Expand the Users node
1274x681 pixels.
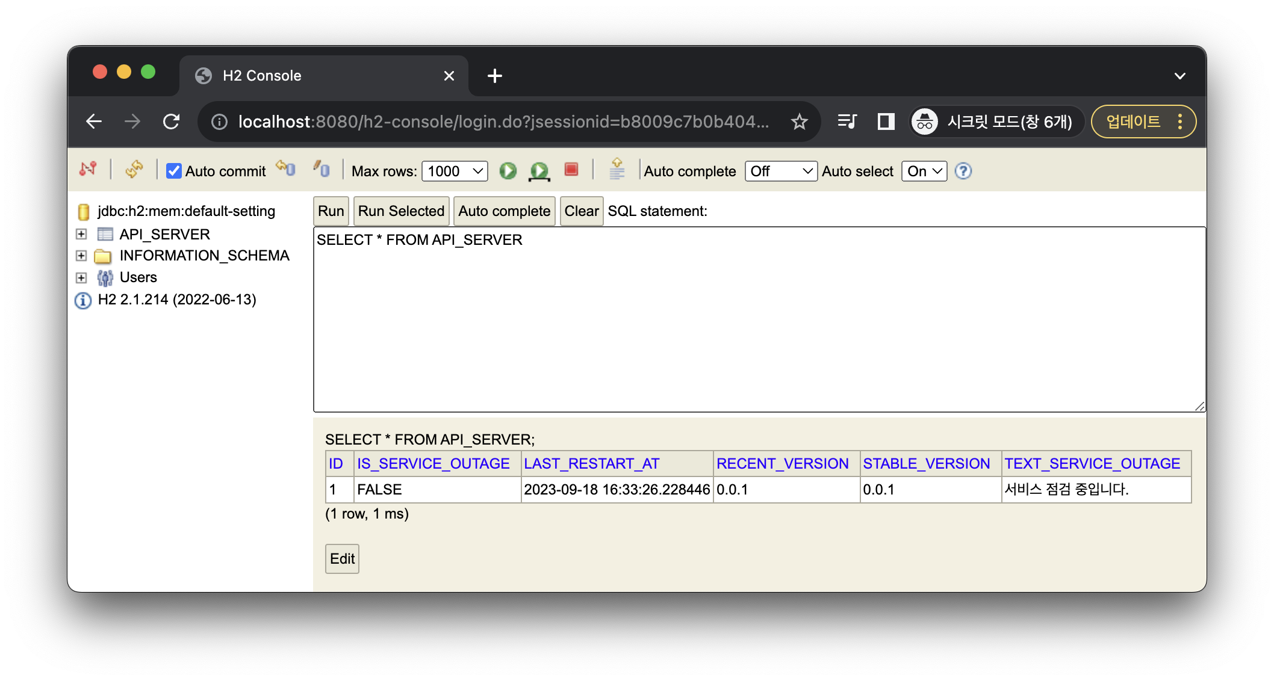pyautogui.click(x=81, y=277)
